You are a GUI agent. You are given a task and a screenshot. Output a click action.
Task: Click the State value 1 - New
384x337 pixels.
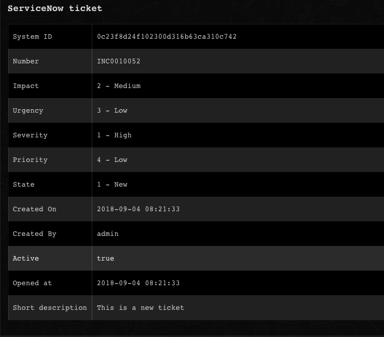tap(112, 185)
